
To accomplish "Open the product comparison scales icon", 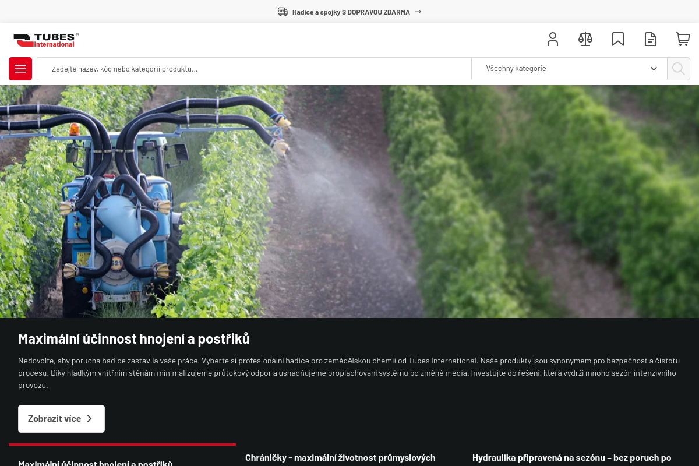I will [585, 39].
